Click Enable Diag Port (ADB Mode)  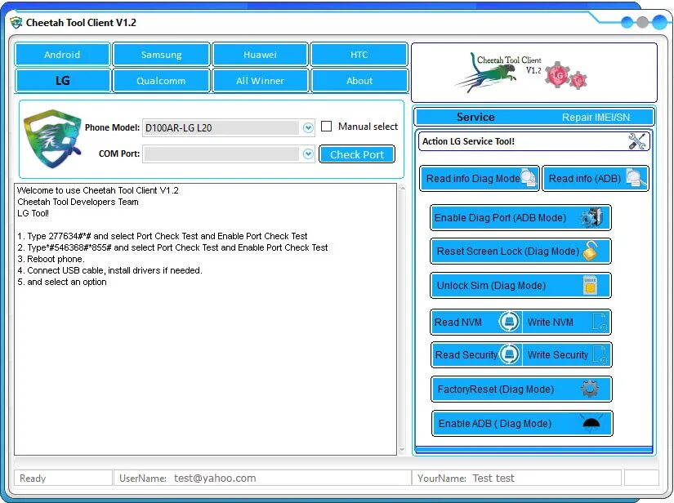[520, 217]
